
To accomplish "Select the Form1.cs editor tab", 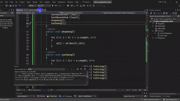I will tap(20, 10).
